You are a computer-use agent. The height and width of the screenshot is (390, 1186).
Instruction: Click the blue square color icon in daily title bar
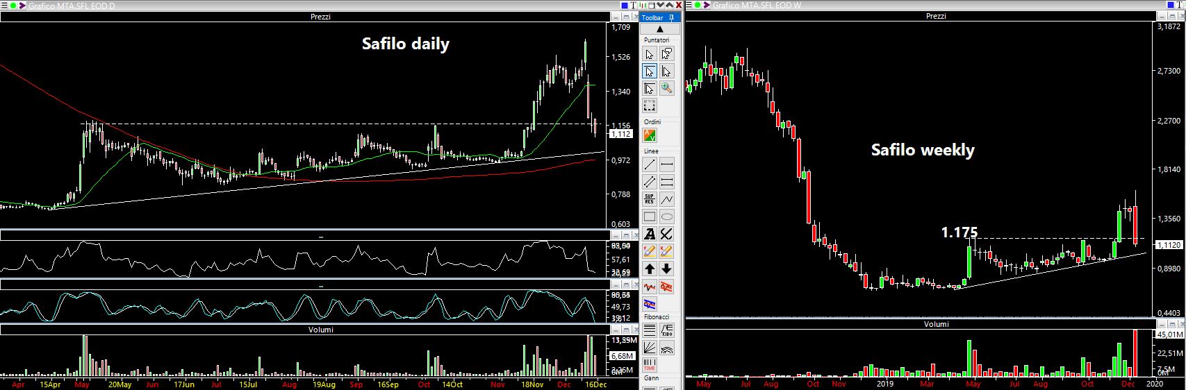(625, 6)
